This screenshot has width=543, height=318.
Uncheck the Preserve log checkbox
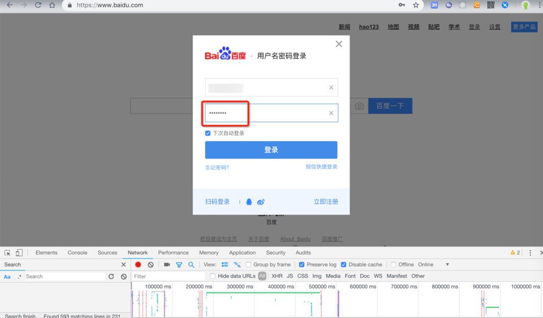pos(302,264)
